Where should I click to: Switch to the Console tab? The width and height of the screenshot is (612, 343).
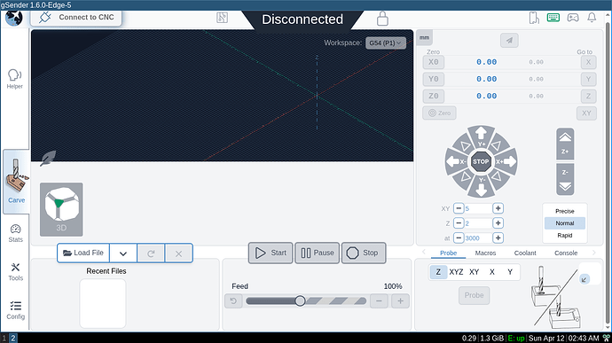tap(566, 253)
